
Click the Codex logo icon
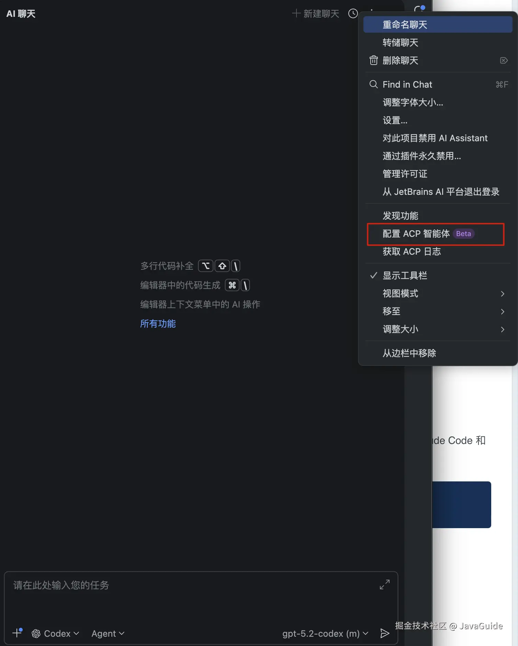click(x=36, y=633)
